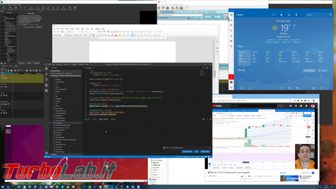Image resolution: width=336 pixels, height=189 pixels.
Task: Enable Use hardware encoder in Shotcut
Action: [22, 27]
